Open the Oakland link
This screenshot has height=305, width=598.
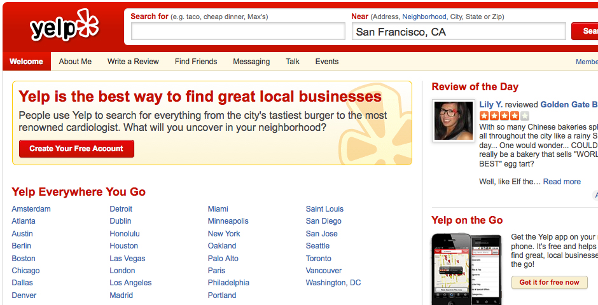point(222,246)
